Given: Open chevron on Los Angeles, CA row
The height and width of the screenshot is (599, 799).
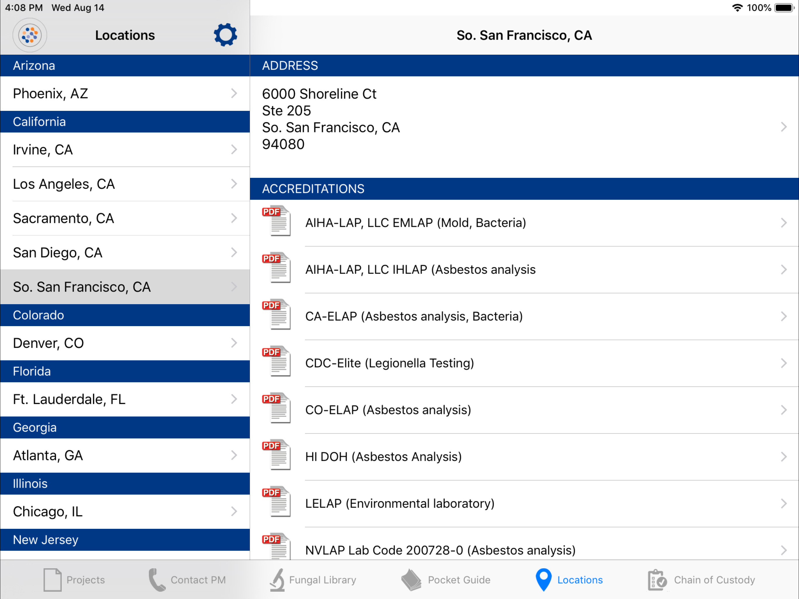Looking at the screenshot, I should (x=234, y=183).
